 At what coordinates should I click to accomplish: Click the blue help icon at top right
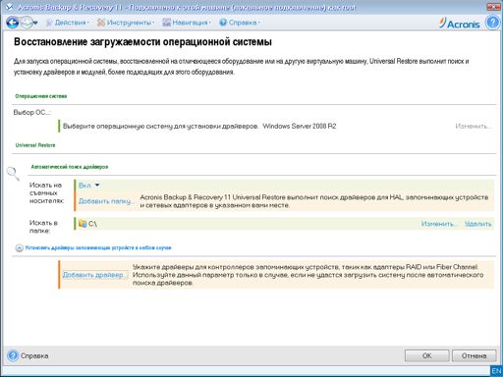(493, 23)
